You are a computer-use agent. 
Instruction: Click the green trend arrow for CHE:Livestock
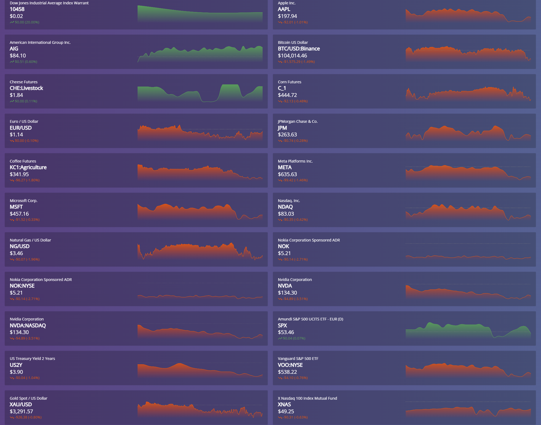[12, 101]
